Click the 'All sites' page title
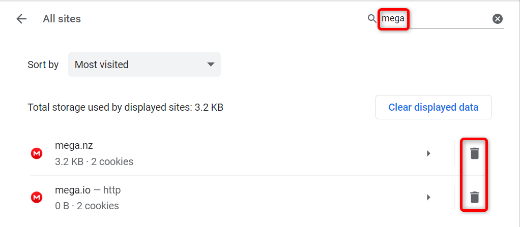 [62, 19]
